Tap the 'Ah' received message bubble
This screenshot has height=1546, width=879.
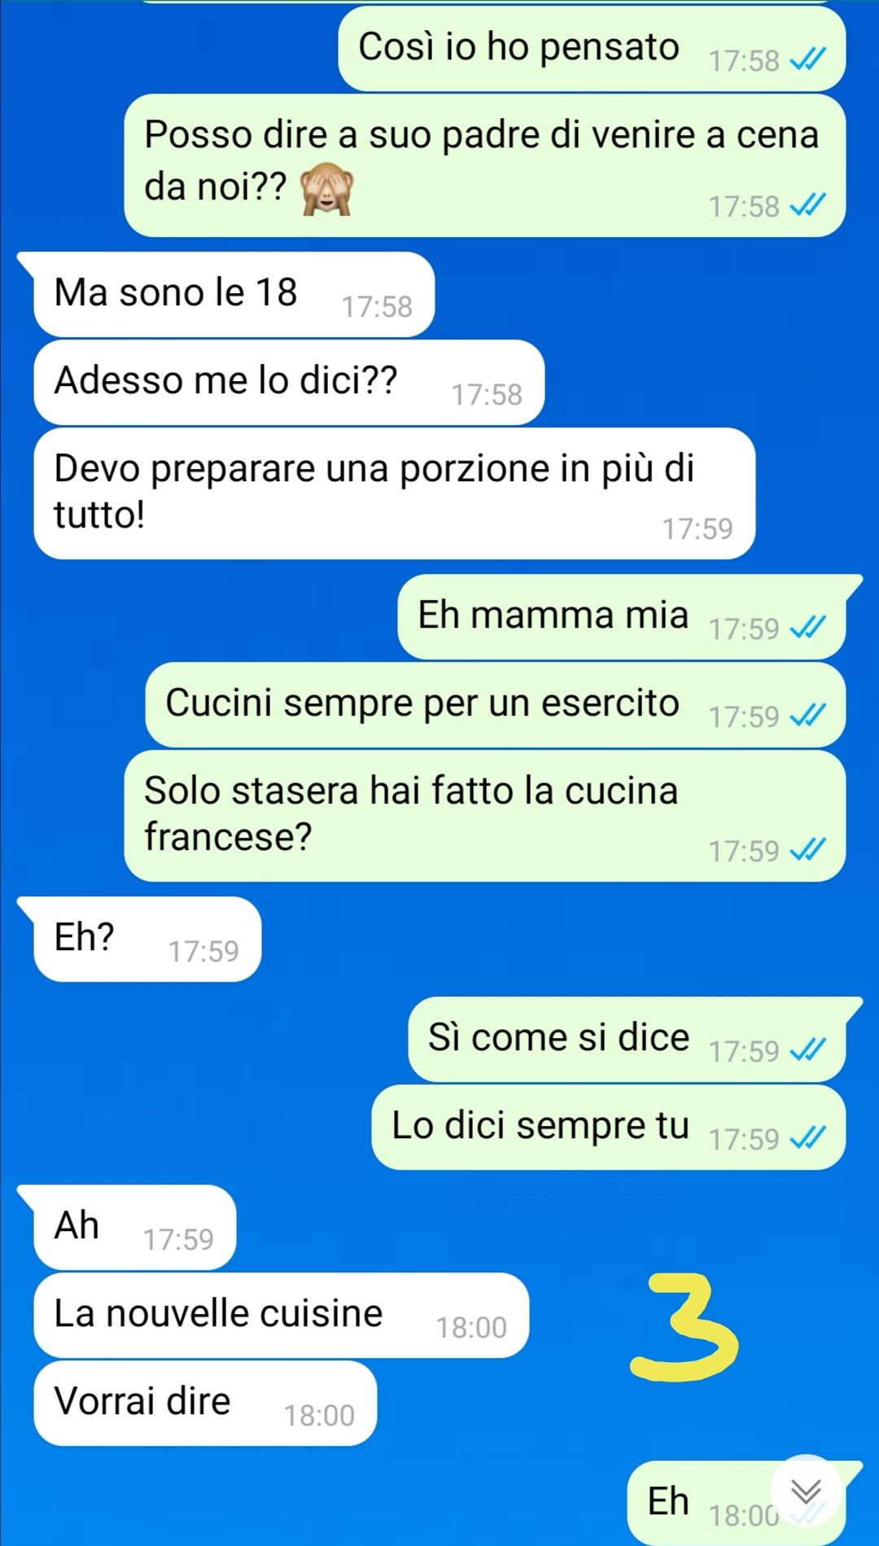(134, 1228)
